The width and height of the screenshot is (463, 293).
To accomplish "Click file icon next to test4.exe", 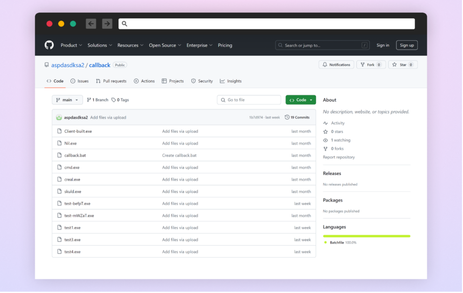I will [x=59, y=252].
